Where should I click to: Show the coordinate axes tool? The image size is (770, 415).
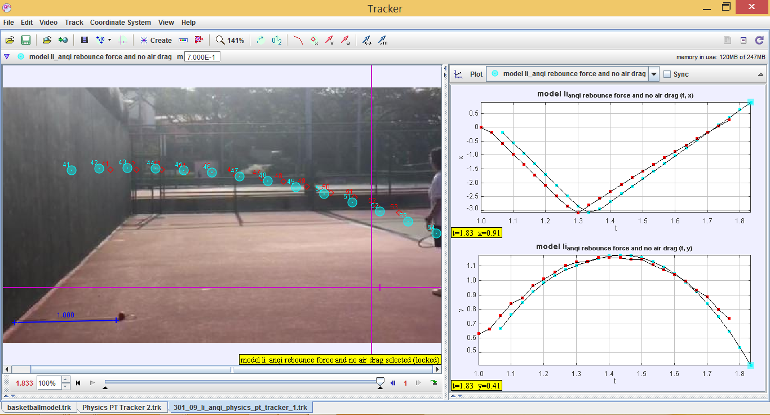pos(123,40)
